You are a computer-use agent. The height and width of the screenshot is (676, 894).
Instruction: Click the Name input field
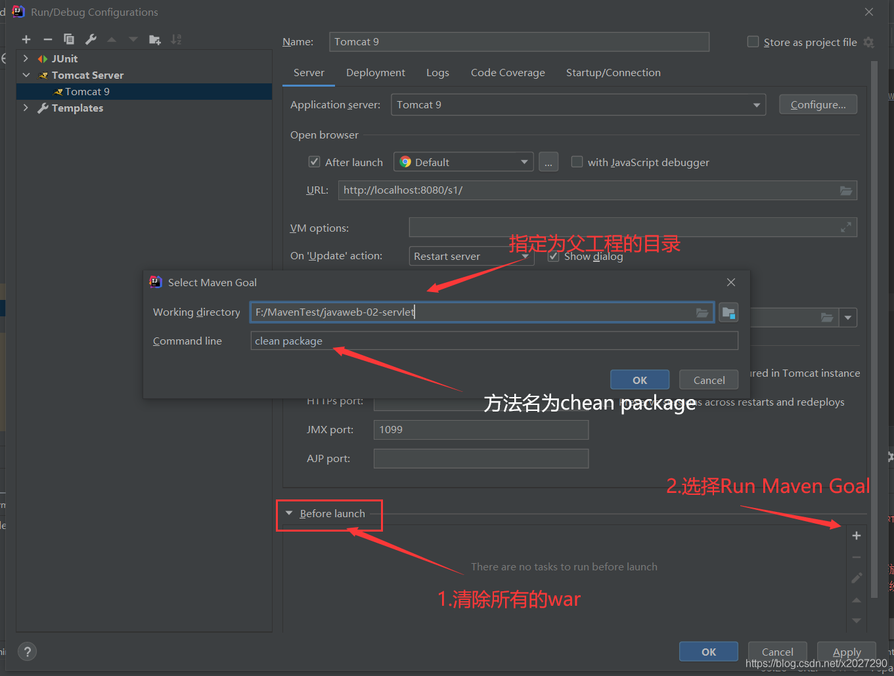click(519, 42)
